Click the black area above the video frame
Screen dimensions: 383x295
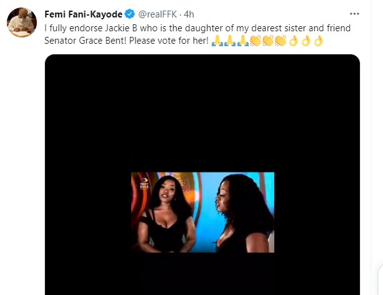point(202,112)
